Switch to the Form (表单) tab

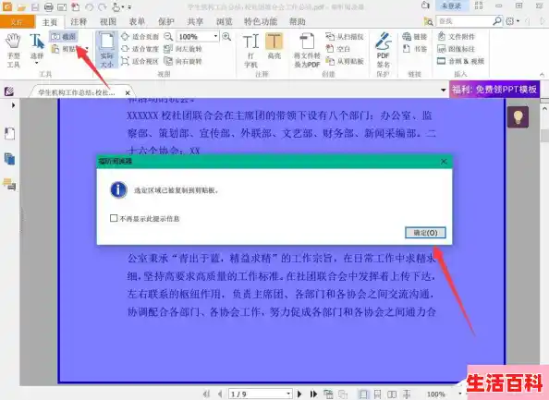pyautogui.click(x=137, y=21)
